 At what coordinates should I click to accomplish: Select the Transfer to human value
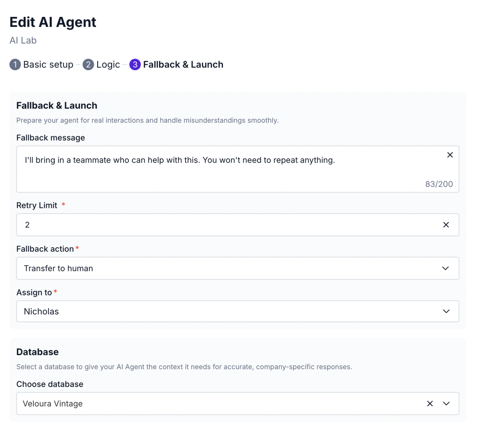click(x=58, y=268)
